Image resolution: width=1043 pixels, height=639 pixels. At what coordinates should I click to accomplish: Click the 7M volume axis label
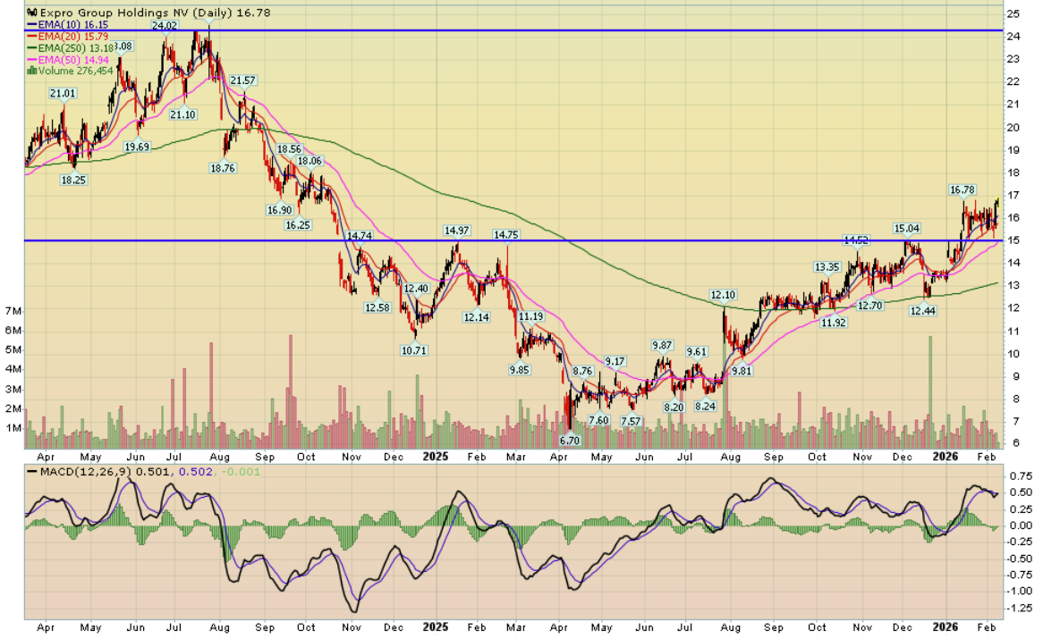(x=13, y=311)
